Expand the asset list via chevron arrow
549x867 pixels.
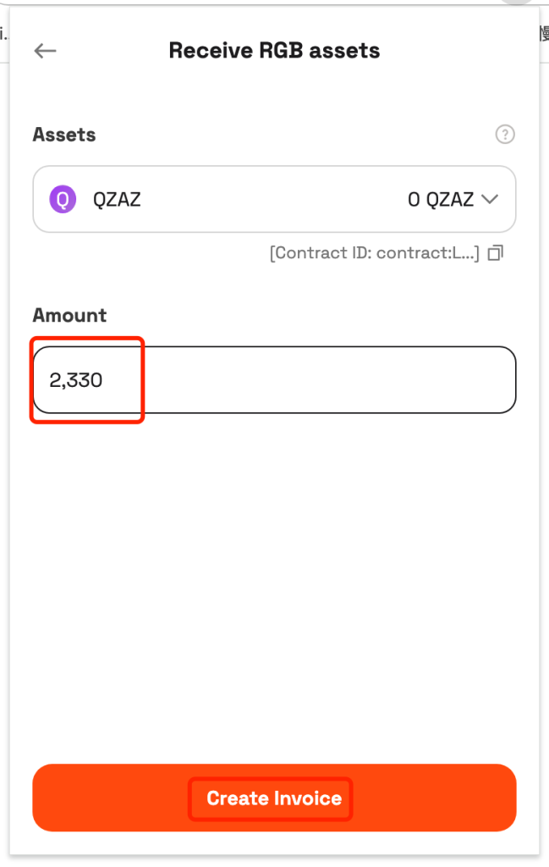490,199
